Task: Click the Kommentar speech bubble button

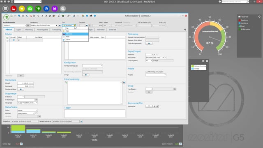Action: tap(149, 106)
